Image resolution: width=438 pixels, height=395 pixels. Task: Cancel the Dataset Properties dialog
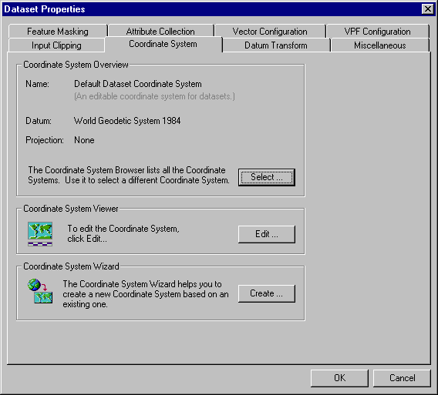point(402,378)
